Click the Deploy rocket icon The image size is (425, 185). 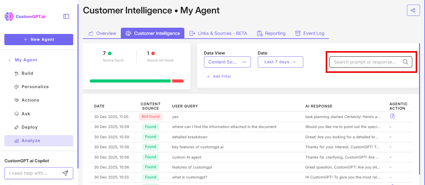[x=17, y=127]
